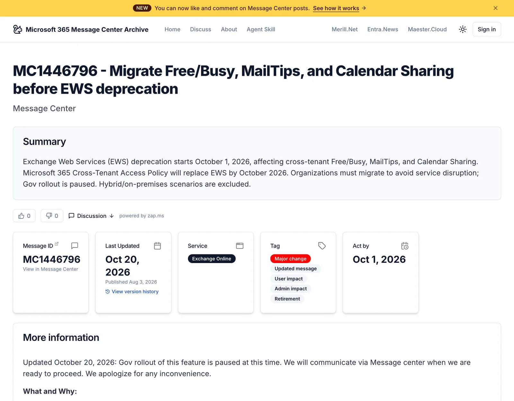Click the window icon in Service card
This screenshot has height=401, width=514.
(x=240, y=246)
